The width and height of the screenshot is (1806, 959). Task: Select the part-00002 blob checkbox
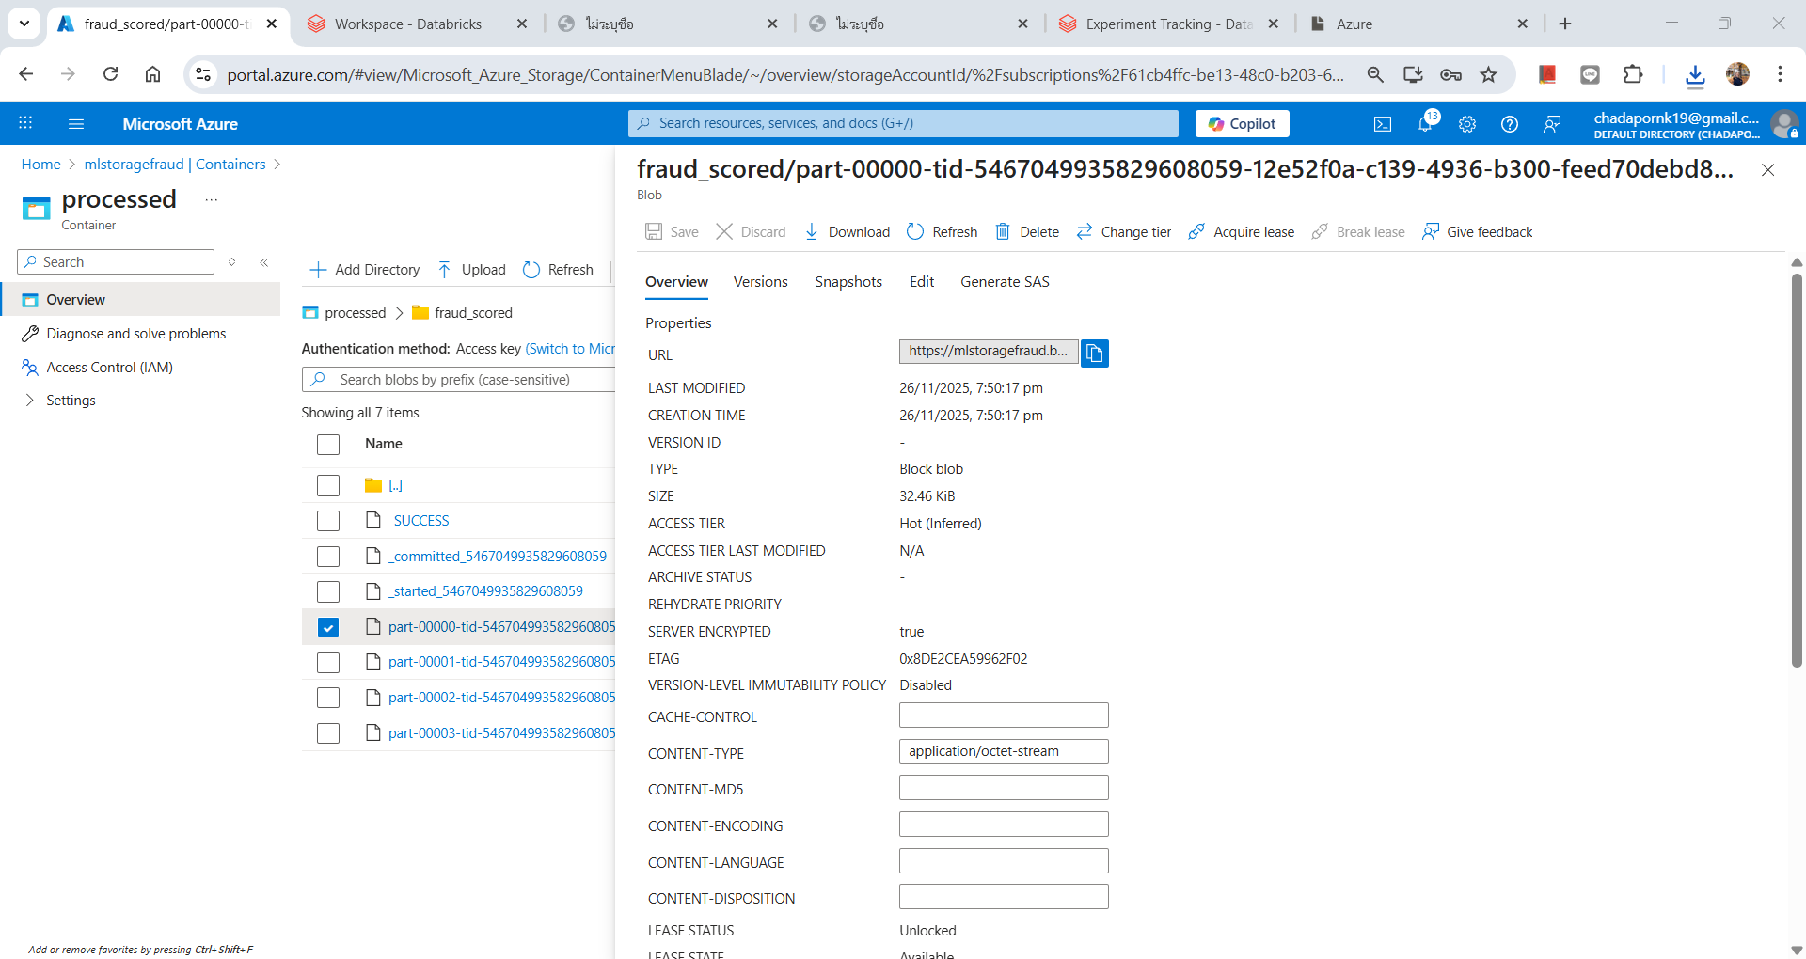pos(328,698)
